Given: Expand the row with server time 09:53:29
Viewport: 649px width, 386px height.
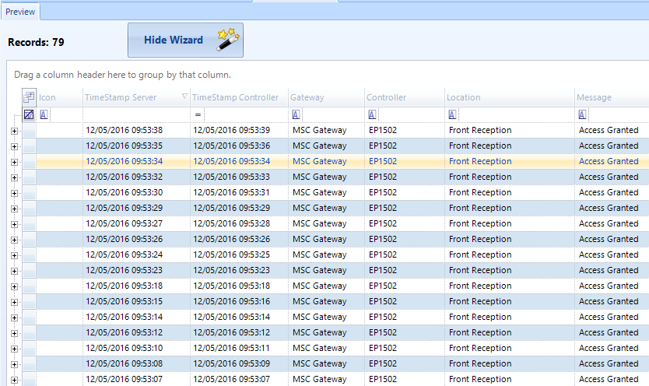Looking at the screenshot, I should tap(15, 209).
